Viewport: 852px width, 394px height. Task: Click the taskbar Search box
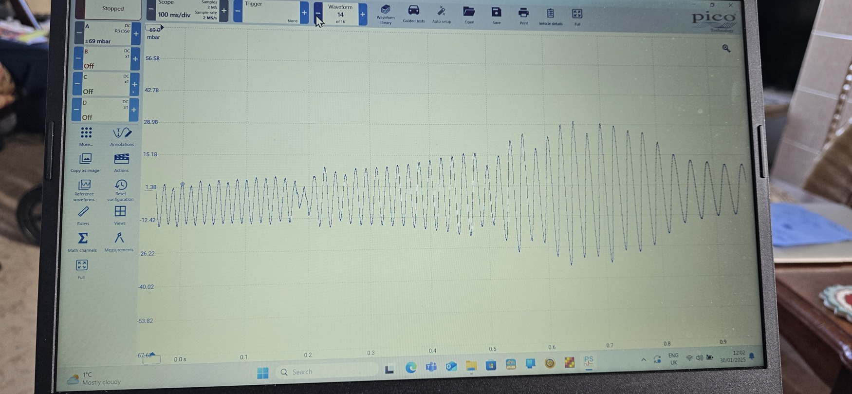326,372
